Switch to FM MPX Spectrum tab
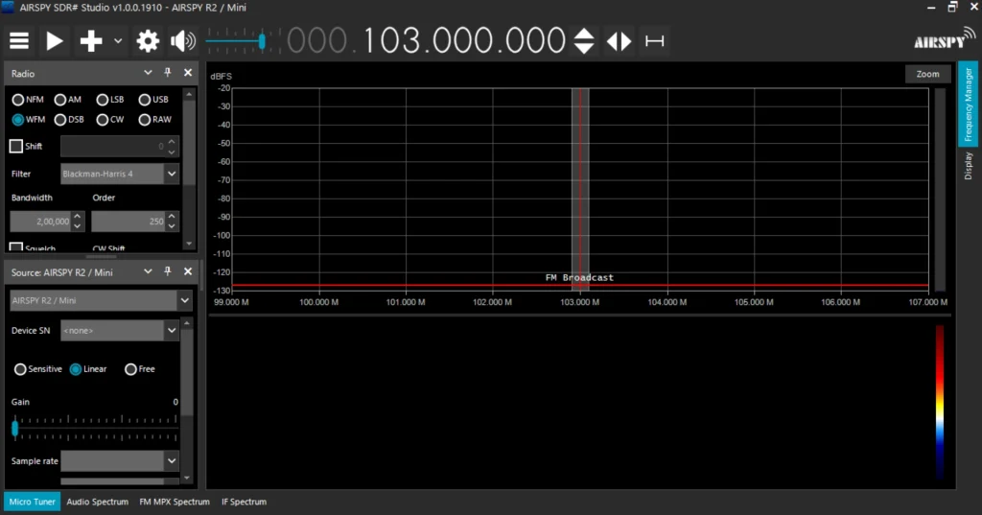Screen dimensions: 982x515 point(175,502)
